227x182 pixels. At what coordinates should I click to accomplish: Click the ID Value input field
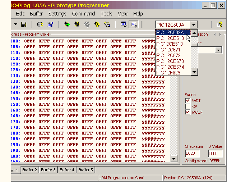click(215, 154)
